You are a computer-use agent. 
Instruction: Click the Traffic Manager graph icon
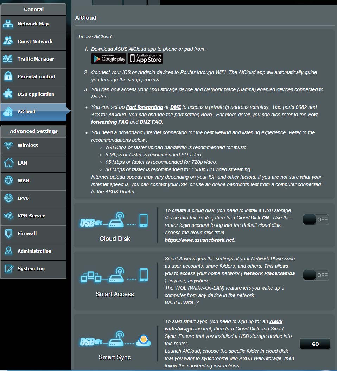[8, 58]
